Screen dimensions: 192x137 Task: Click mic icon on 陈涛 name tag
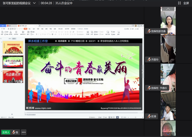pyautogui.click(x=149, y=116)
